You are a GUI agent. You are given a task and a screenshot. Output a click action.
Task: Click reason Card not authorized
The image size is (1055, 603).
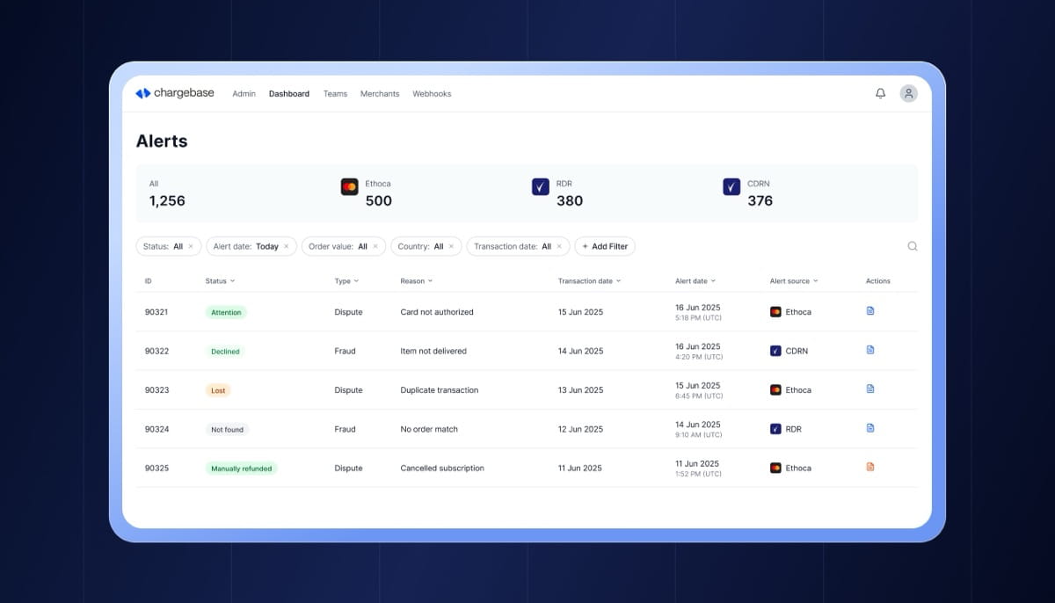tap(437, 312)
